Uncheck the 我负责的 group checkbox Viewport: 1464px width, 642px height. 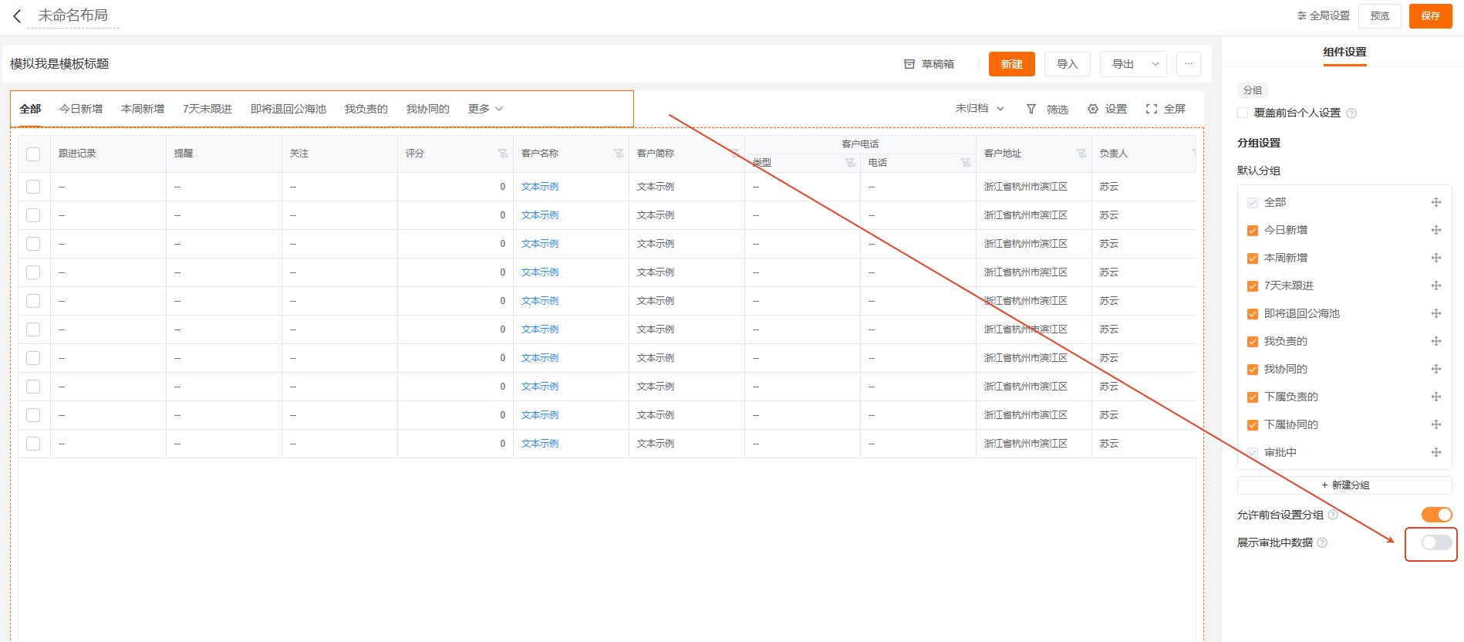pos(1253,342)
